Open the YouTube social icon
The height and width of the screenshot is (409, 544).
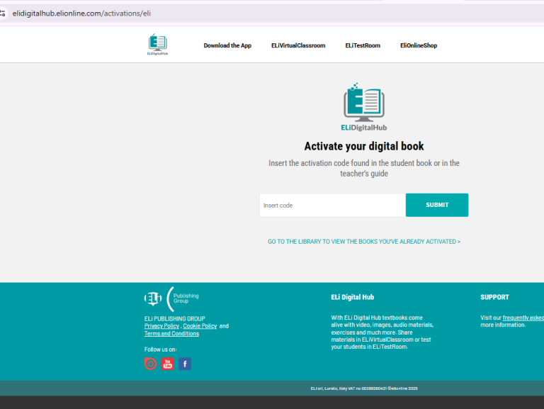tap(167, 364)
